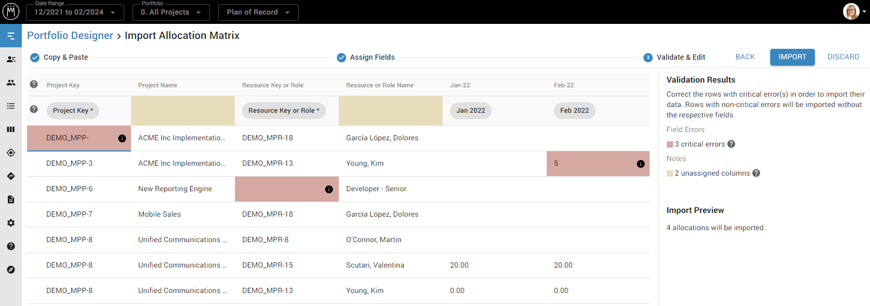Click help icon beside 3 critical errors
The width and height of the screenshot is (870, 306).
(731, 144)
